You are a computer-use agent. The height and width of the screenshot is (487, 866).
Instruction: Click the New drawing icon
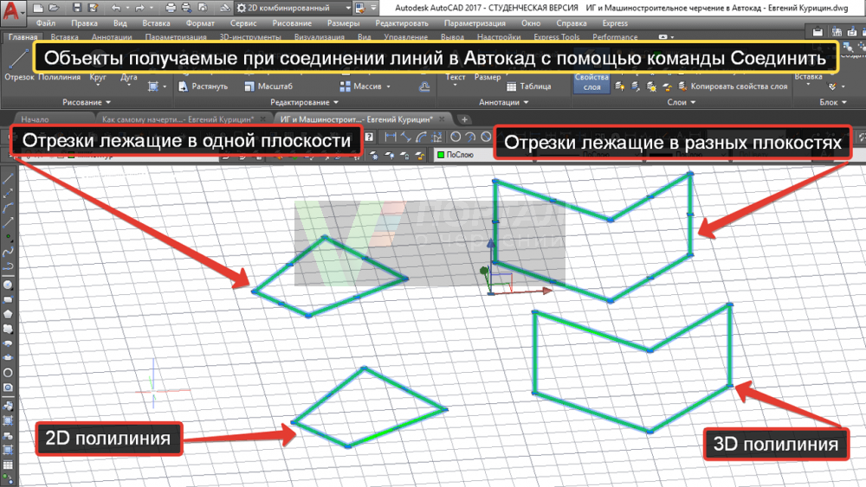(x=38, y=8)
